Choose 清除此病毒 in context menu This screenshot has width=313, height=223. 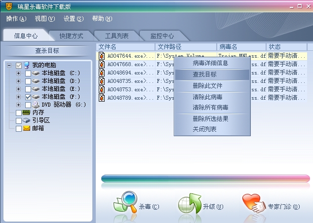pos(212,97)
